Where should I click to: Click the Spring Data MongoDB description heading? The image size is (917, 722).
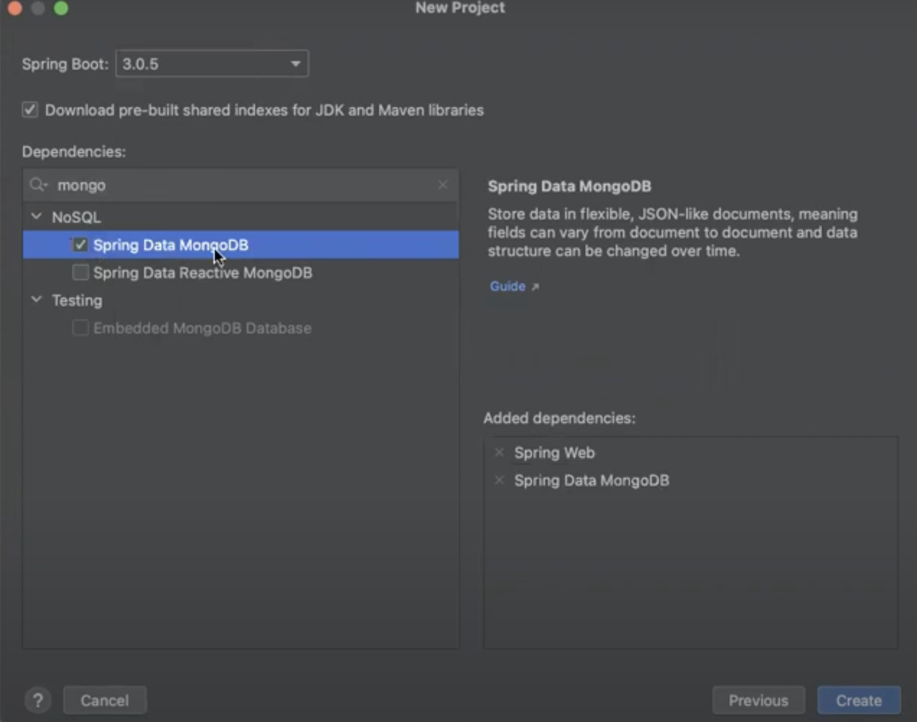[569, 186]
